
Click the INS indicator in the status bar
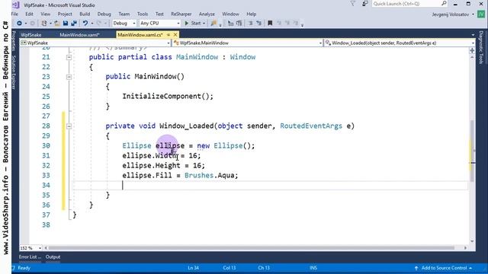click(x=313, y=268)
